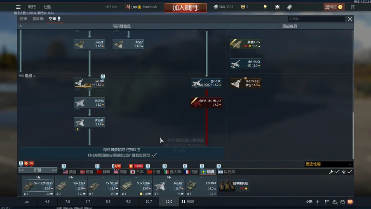Select the AJS37 aircraft card
Screen dimensions: 371x209
click(x=129, y=44)
